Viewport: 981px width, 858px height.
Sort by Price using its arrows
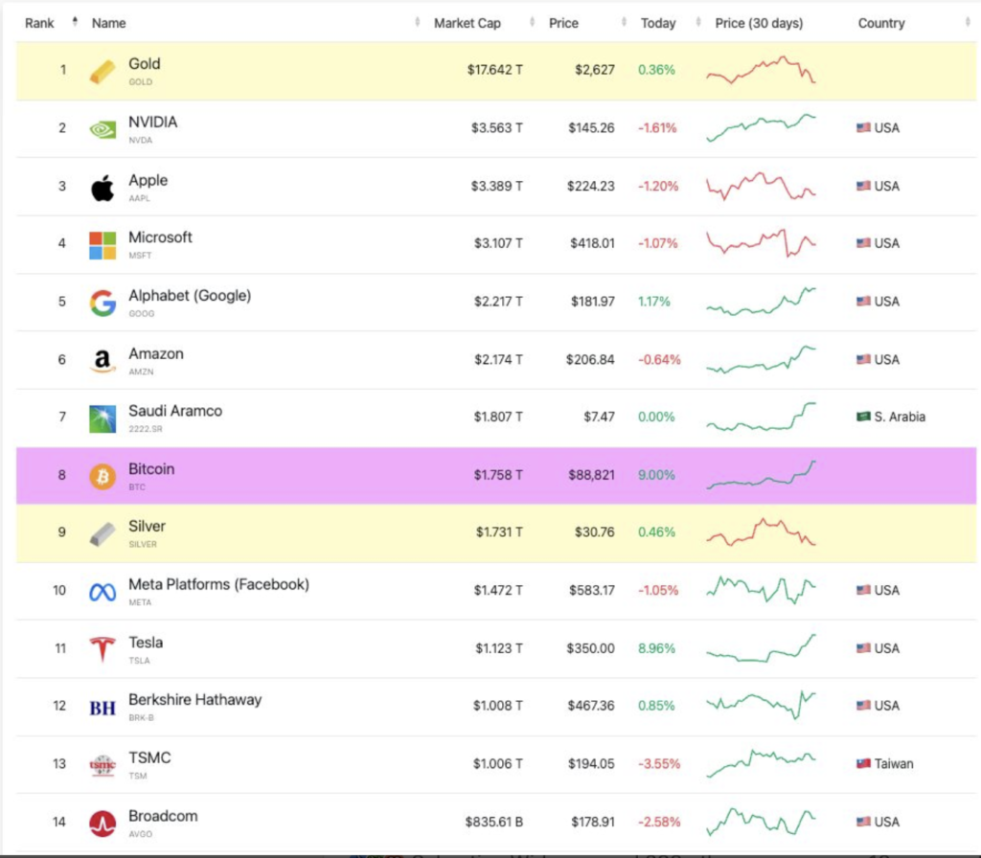pos(624,23)
